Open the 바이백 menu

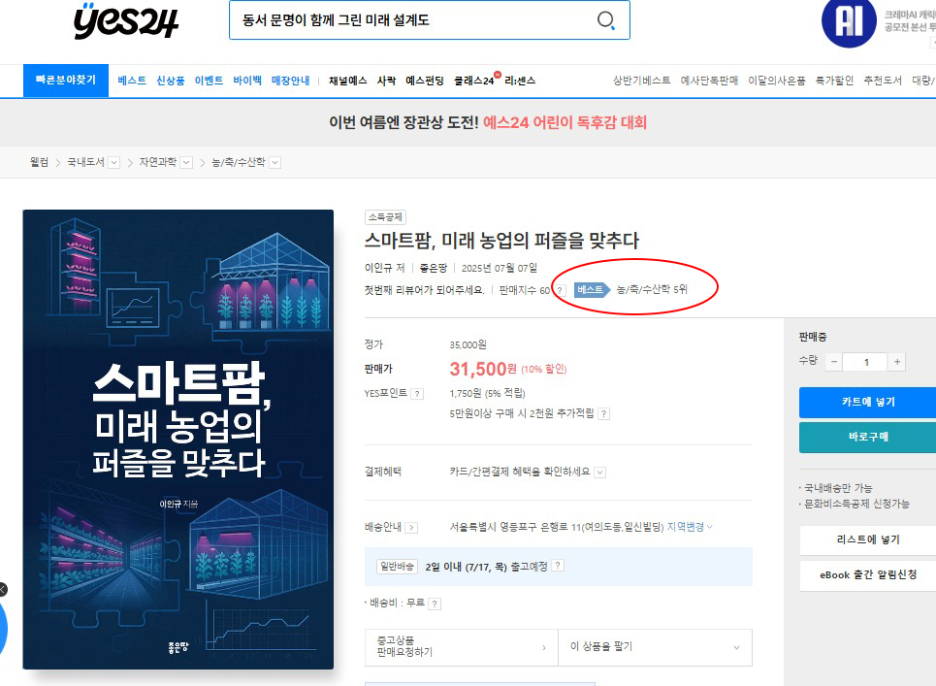click(247, 81)
